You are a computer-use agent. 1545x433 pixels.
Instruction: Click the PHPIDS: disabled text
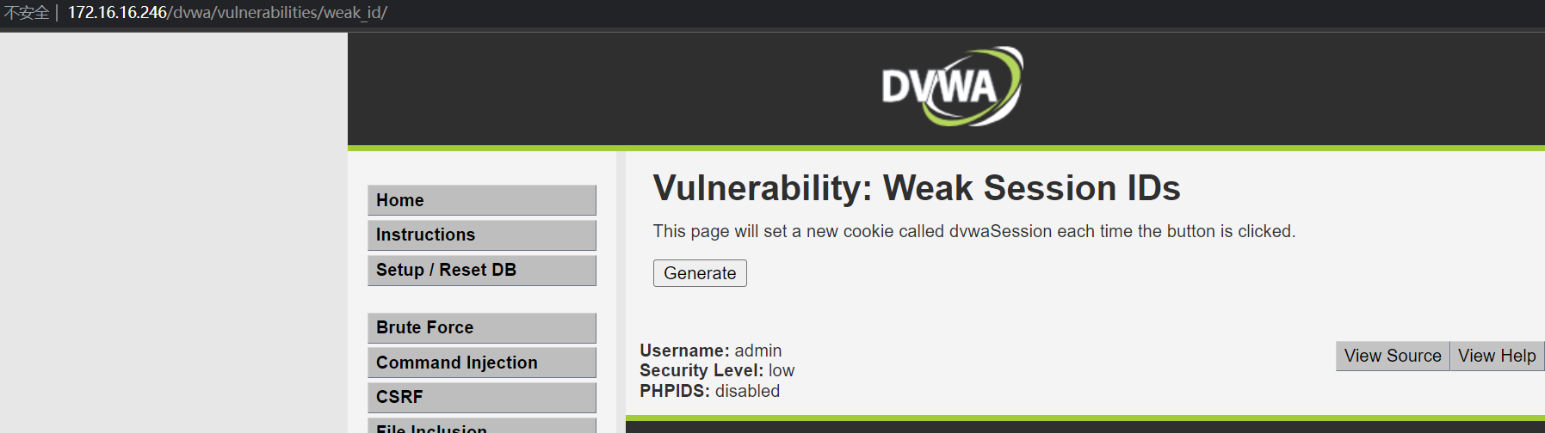coord(710,391)
